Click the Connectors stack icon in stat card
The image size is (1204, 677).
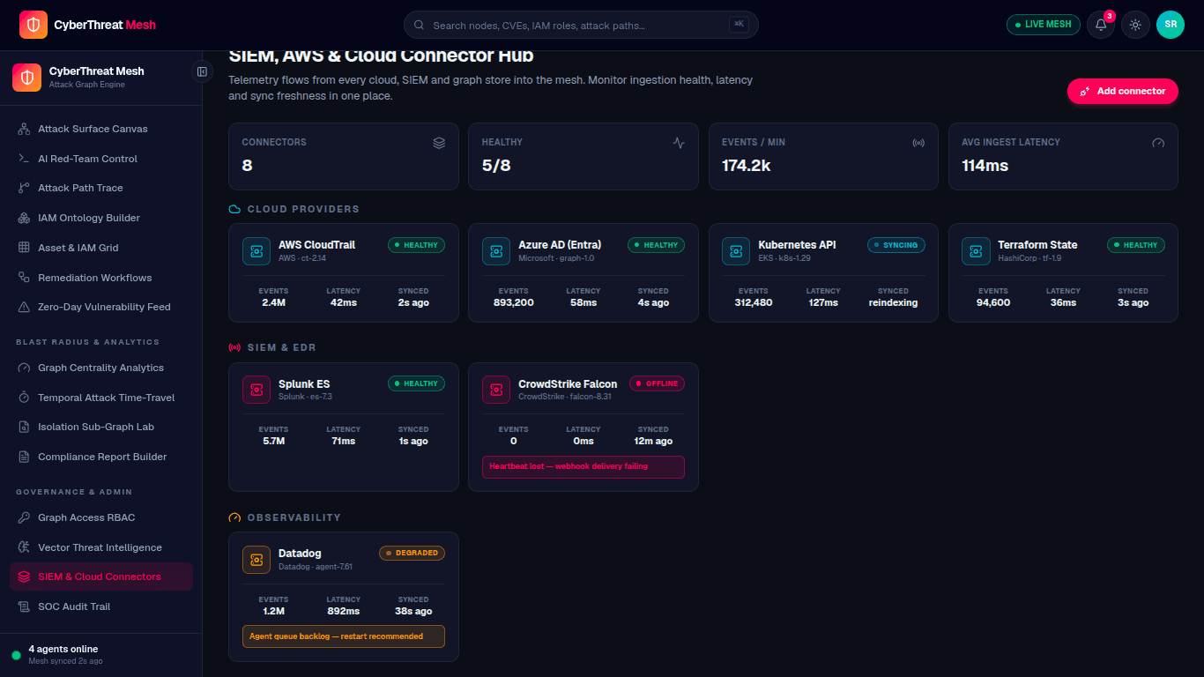coord(439,143)
